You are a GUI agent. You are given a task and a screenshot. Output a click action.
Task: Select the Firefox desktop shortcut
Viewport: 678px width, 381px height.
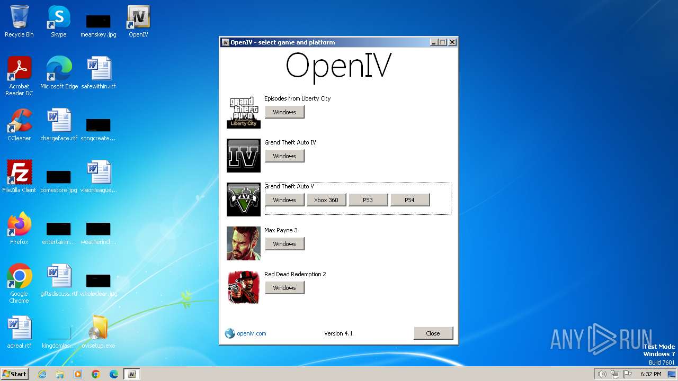pos(19,229)
